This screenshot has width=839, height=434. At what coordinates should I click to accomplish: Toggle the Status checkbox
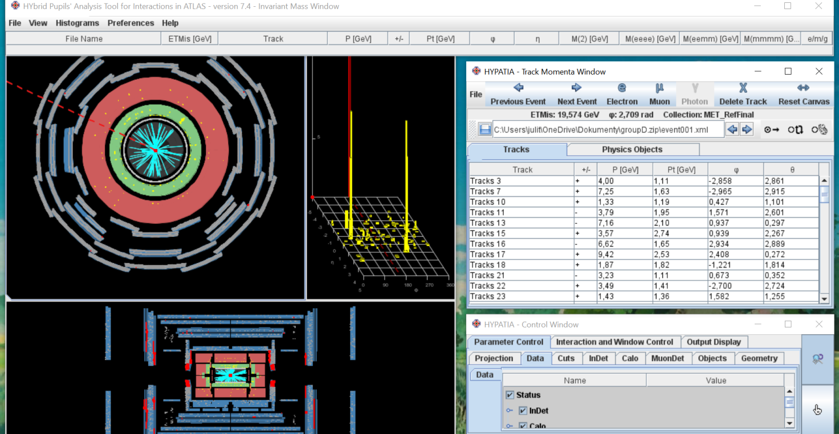pyautogui.click(x=510, y=395)
